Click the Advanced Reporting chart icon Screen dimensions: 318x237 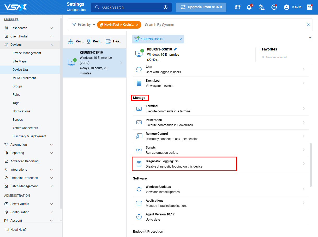[x=6, y=161]
